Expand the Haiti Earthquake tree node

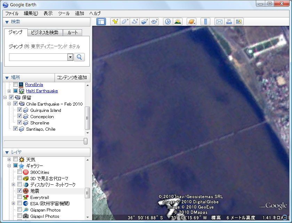9,91
